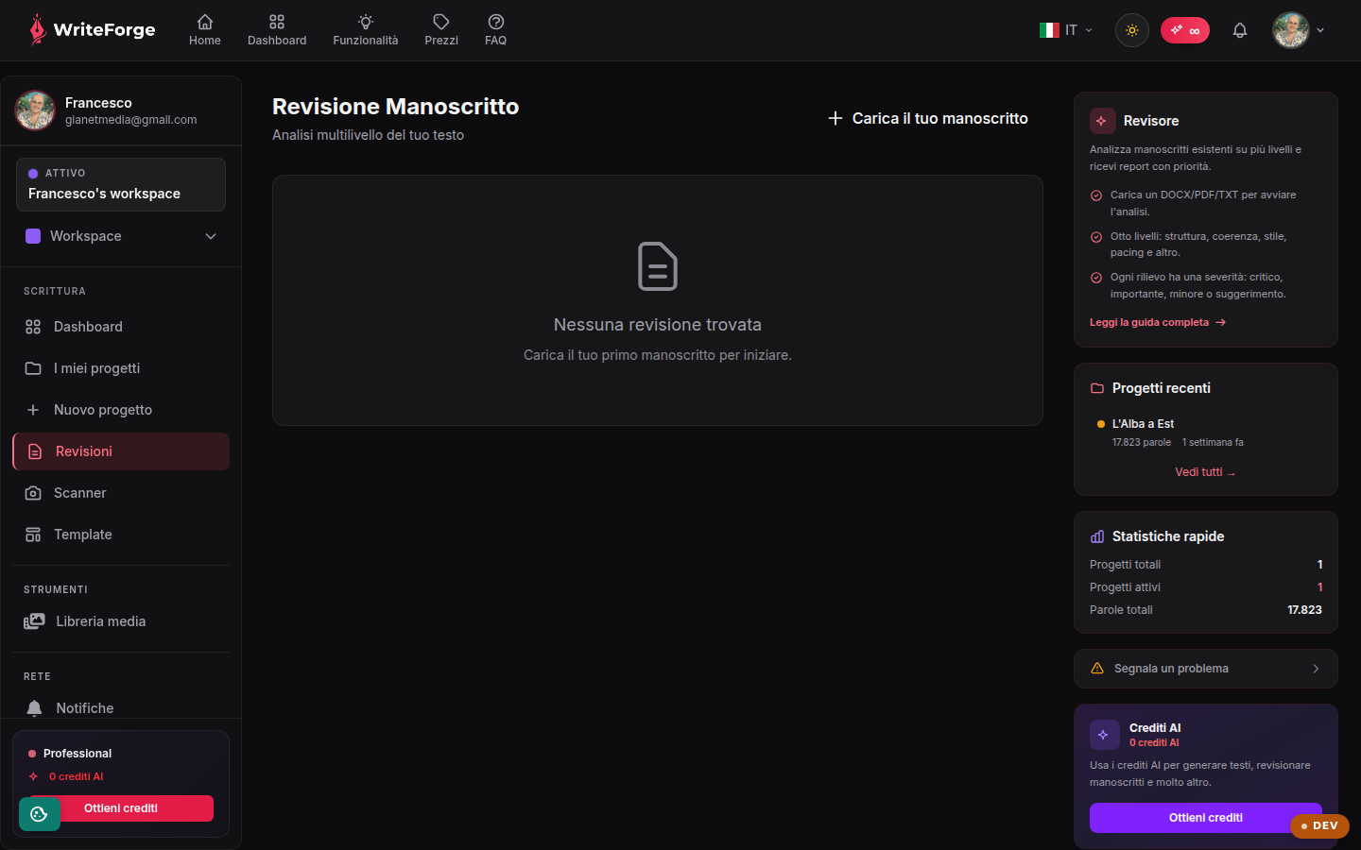Click the infinity credits badge in the header
This screenshot has height=850, width=1361.
(1185, 30)
